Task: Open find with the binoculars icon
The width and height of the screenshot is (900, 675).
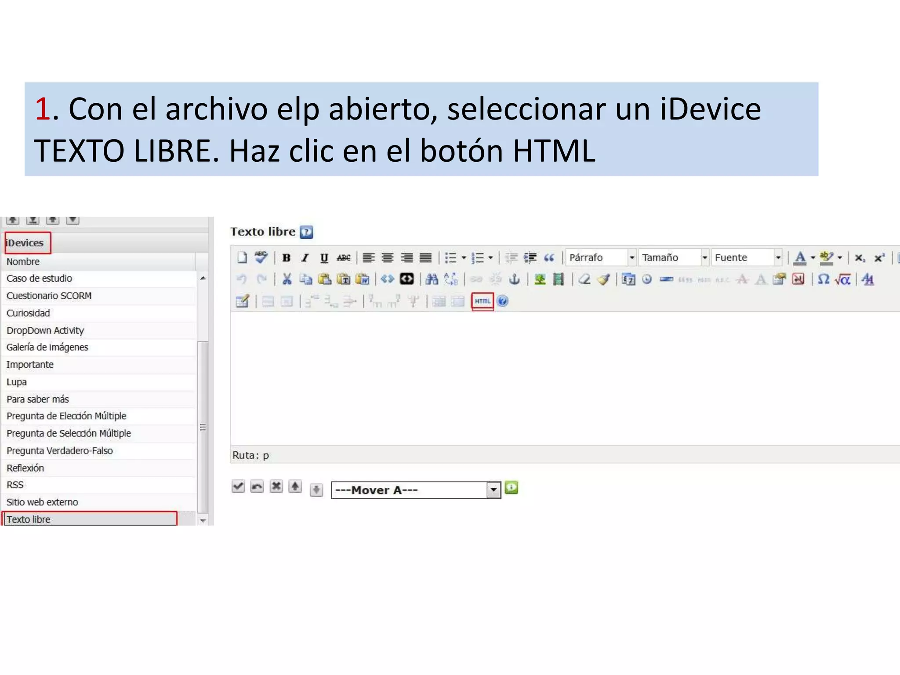Action: coord(432,279)
